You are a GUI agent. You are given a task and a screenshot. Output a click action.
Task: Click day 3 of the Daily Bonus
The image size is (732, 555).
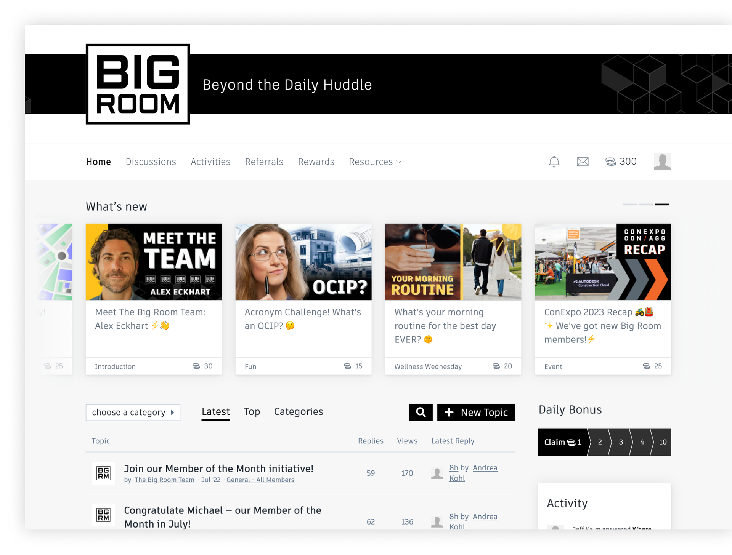pyautogui.click(x=621, y=442)
